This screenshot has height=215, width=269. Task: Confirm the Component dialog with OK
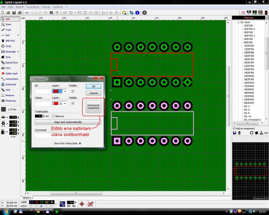pyautogui.click(x=94, y=86)
